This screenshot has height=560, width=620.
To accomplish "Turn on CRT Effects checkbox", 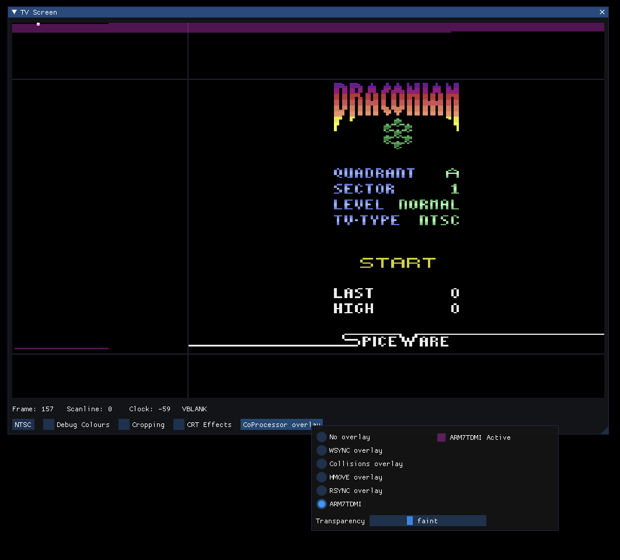I will [x=179, y=425].
